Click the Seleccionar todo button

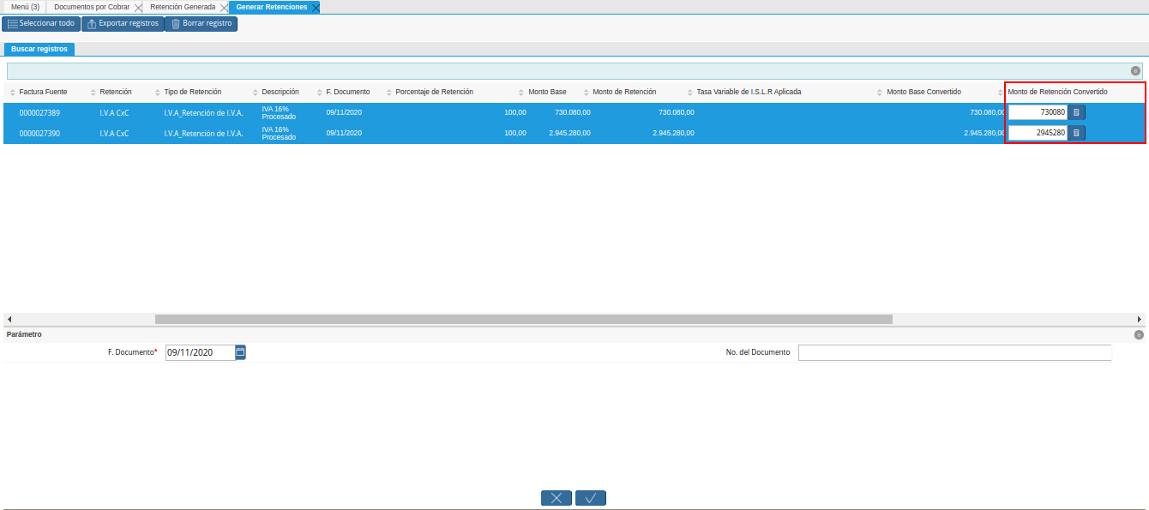point(41,23)
